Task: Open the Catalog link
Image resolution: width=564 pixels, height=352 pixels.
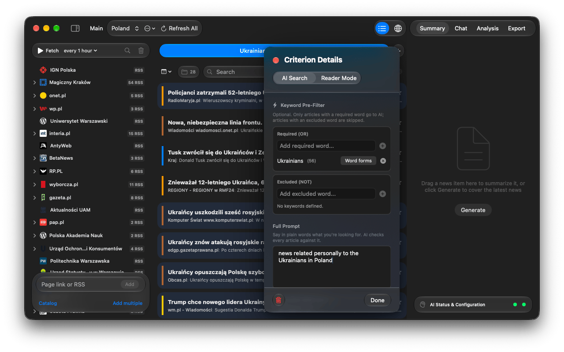Action: [x=48, y=303]
